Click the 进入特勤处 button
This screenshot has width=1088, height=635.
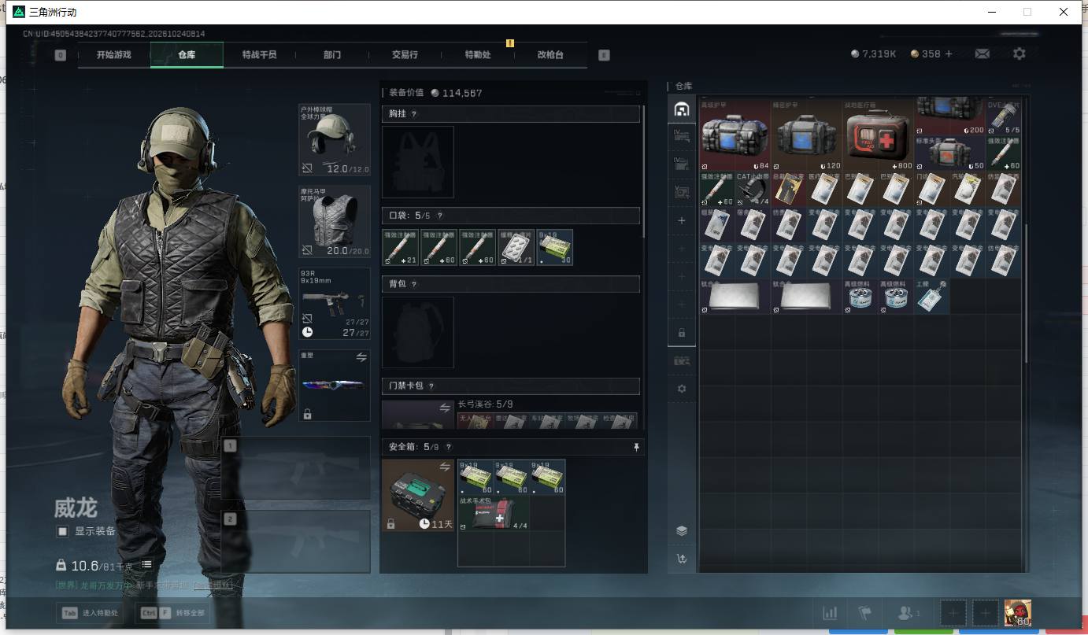click(90, 613)
